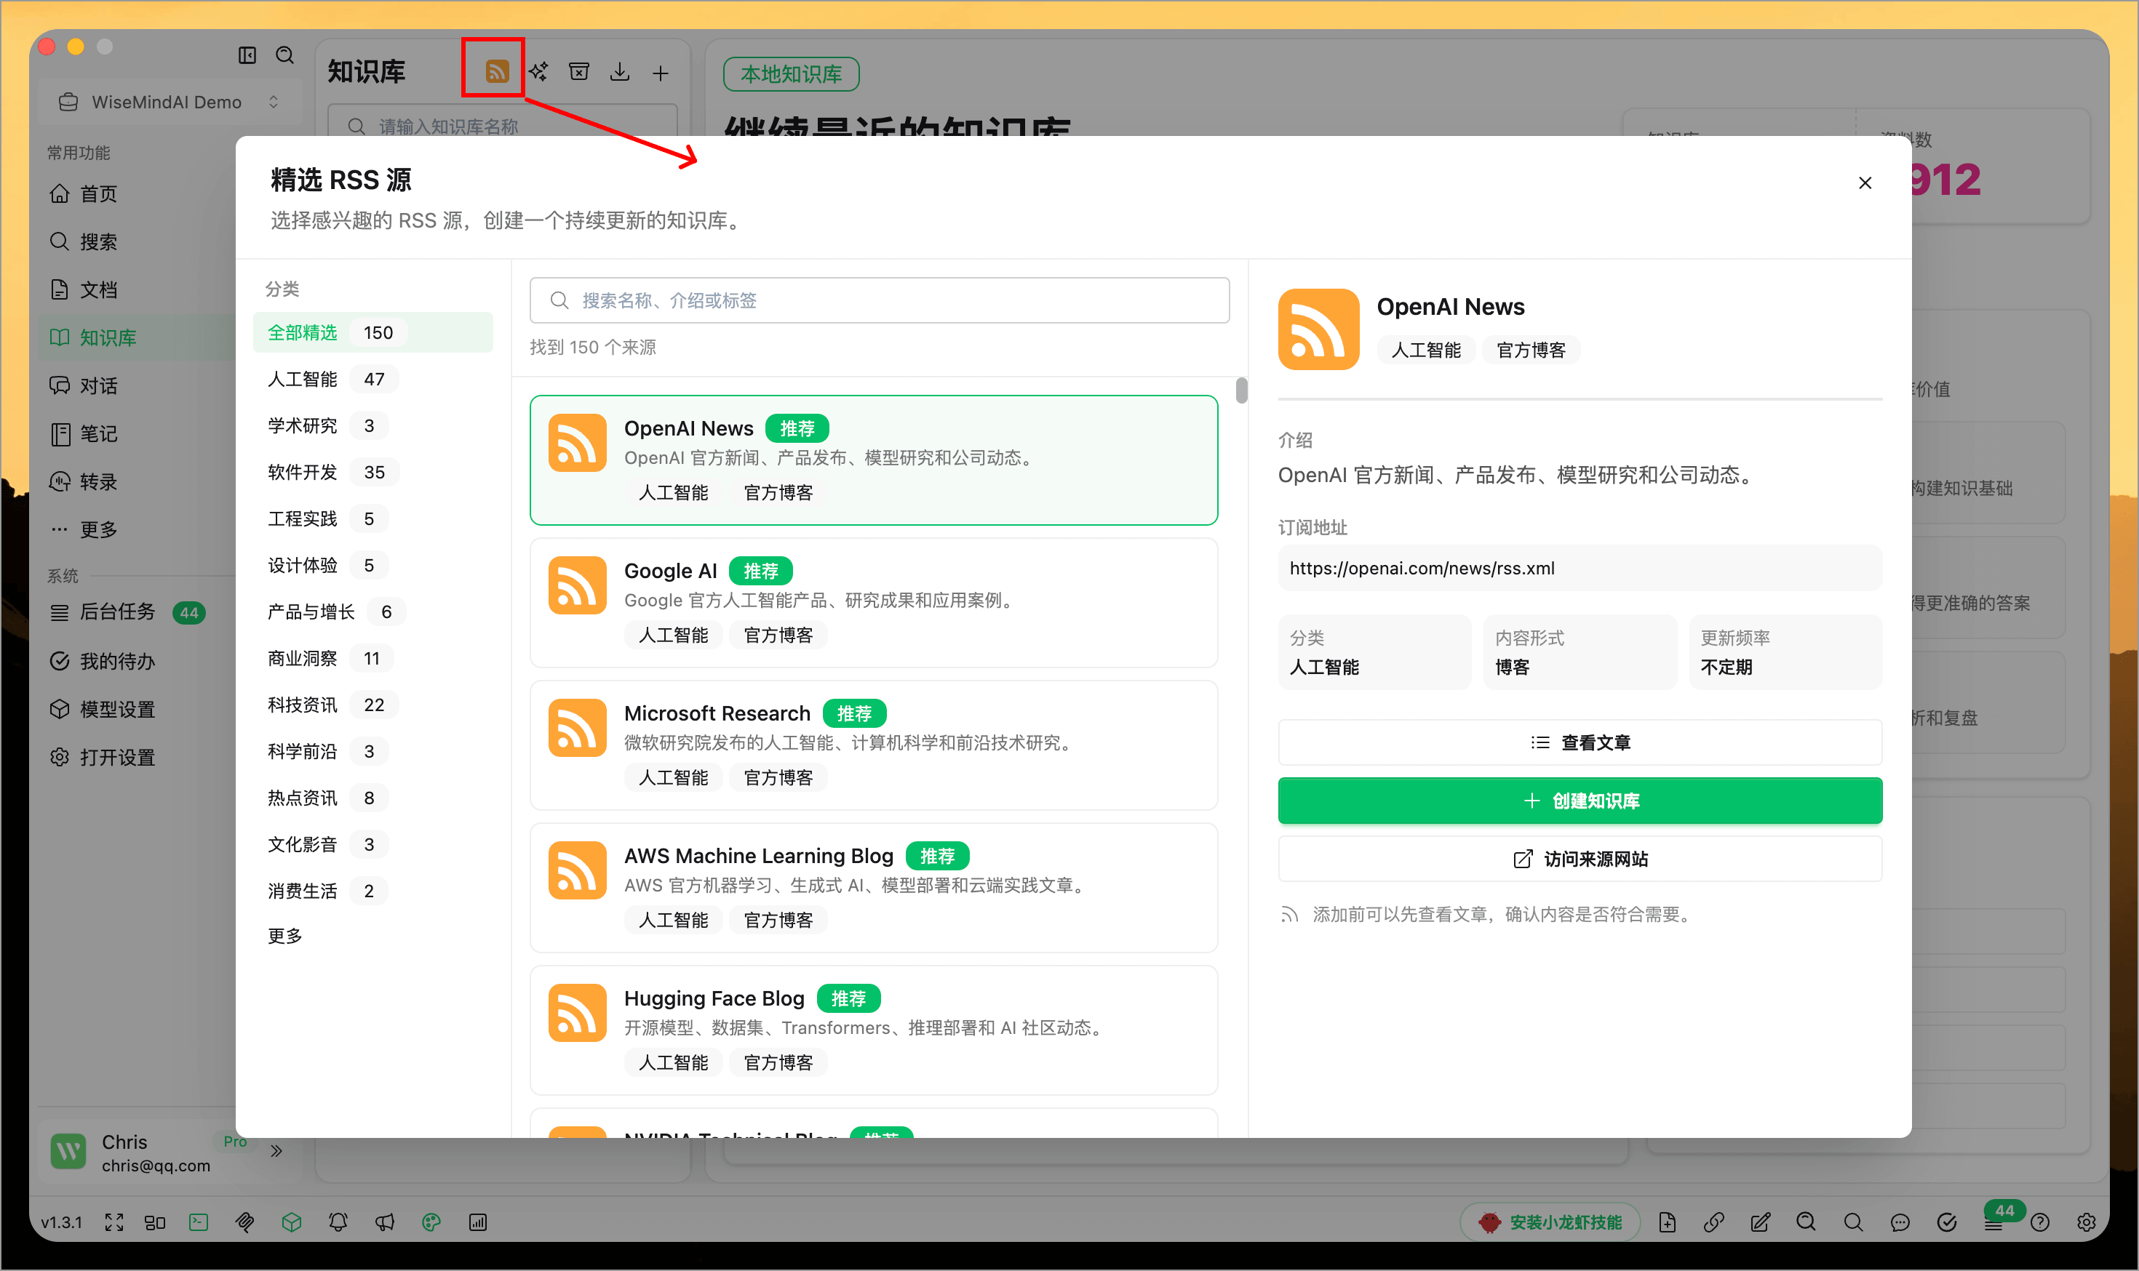
Task: Click the 请输入知识库名称 search field
Action: 502,124
